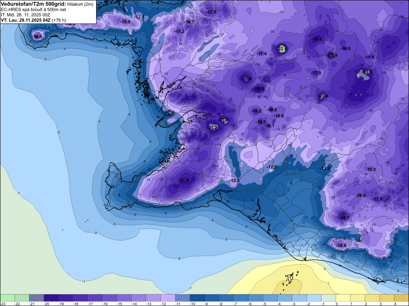Viewport: 409px width, 306px height.
Task: Click the -21.8 temperature label
Action: click(x=223, y=120)
